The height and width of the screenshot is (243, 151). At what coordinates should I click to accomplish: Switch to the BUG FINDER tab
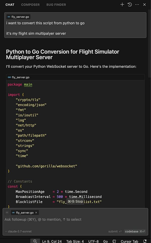tap(56, 4)
